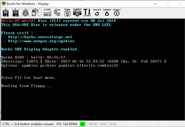Viewport: 185px width, 127px height.
Task: Click the floppy A: drive icon
Action: [6, 12]
